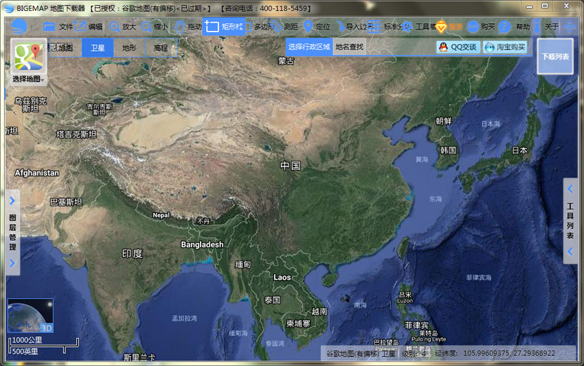Minimize the BIGEMAP window
This screenshot has height=366, width=584.
tap(529, 6)
